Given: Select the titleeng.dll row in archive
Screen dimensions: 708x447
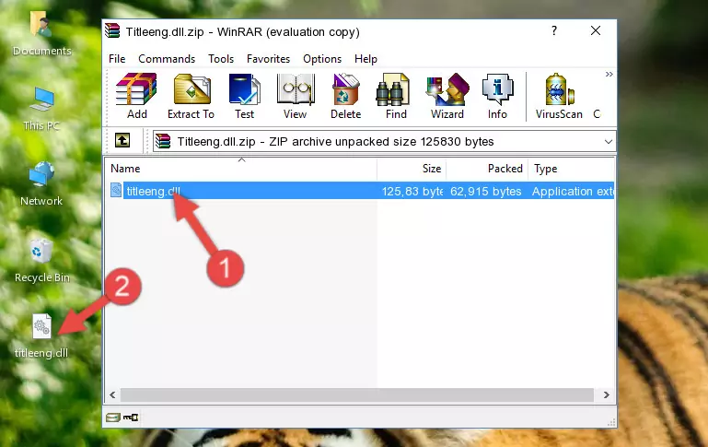Looking at the screenshot, I should (361, 191).
